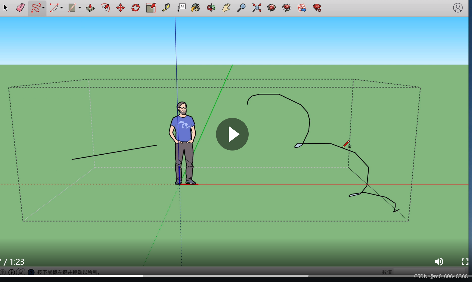Activate the Freehand line tool
This screenshot has height=282, width=472.
(x=36, y=8)
